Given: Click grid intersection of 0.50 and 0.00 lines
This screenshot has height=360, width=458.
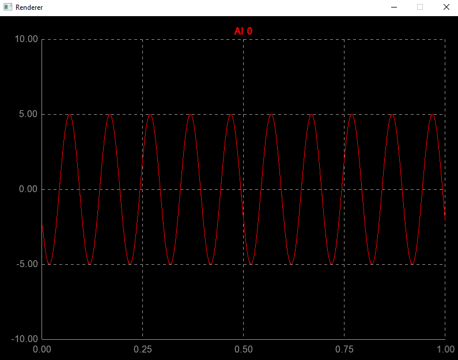Looking at the screenshot, I should (244, 189).
